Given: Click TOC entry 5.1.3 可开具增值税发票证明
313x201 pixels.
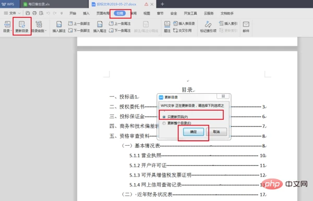Looking at the screenshot, I should tap(161, 175).
